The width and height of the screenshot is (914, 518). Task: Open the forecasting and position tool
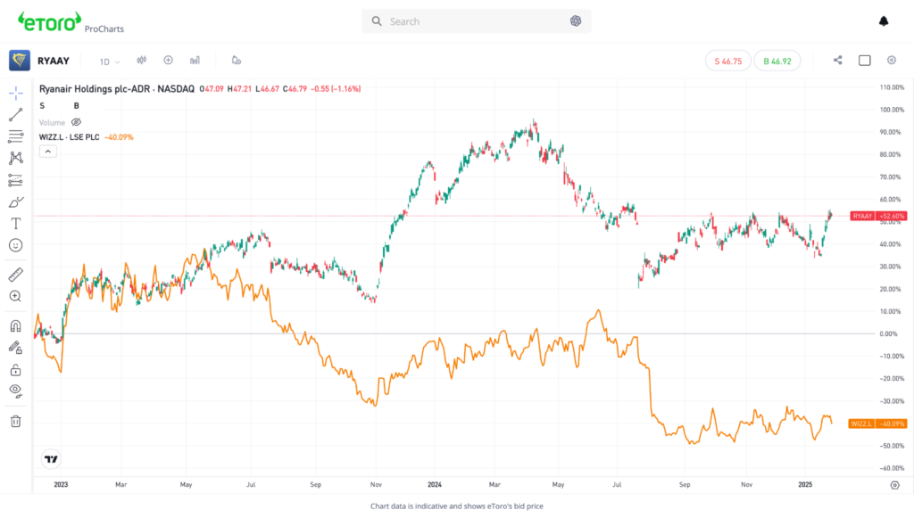click(16, 180)
